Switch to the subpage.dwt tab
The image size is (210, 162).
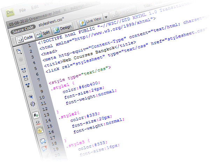pos(81,6)
